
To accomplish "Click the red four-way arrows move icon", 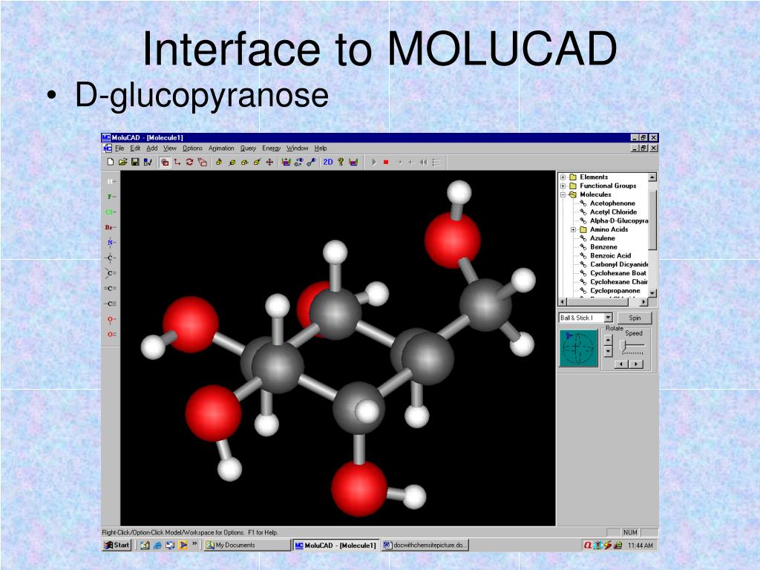I will 269,162.
